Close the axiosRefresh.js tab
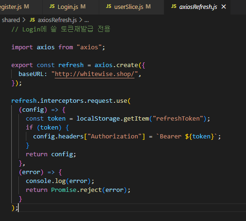The image size is (246, 221). pos(223,7)
